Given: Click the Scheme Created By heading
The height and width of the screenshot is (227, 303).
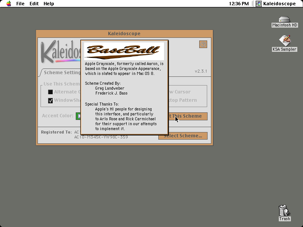Looking at the screenshot, I should tap(103, 83).
